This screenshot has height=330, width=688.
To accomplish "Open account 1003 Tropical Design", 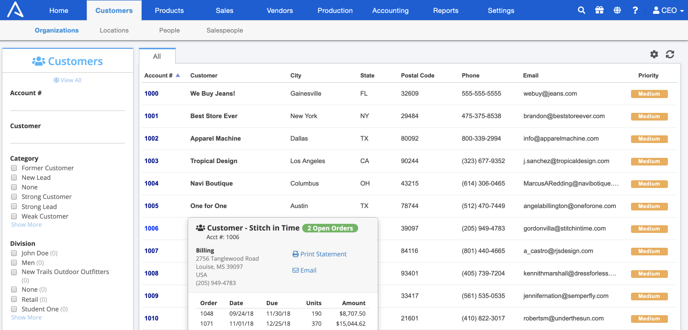I will pyautogui.click(x=151, y=161).
